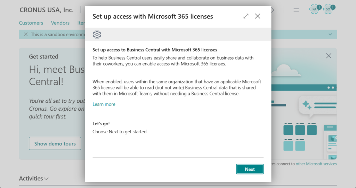Open the other Microsoft services link
The height and width of the screenshot is (188, 356).
click(x=316, y=164)
